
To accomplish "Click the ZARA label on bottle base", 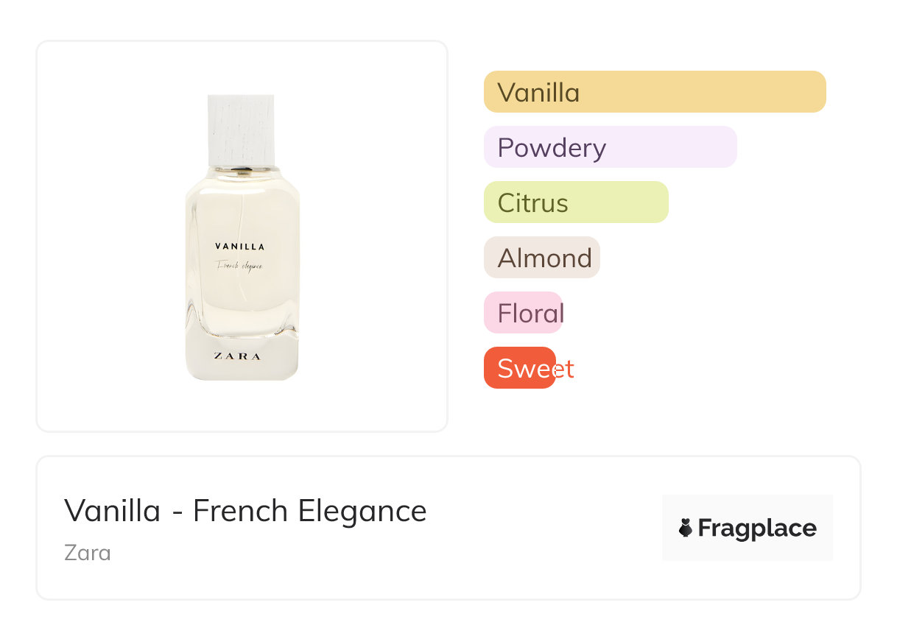I will (237, 356).
